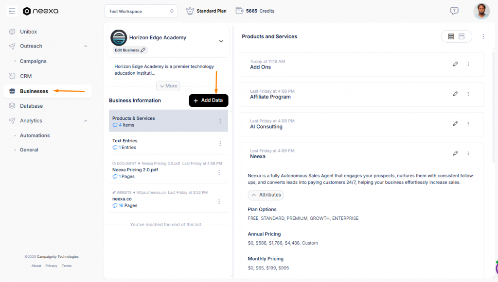Viewport: 498px width, 282px height.
Task: Collapse the Attributes section
Action: 266,195
